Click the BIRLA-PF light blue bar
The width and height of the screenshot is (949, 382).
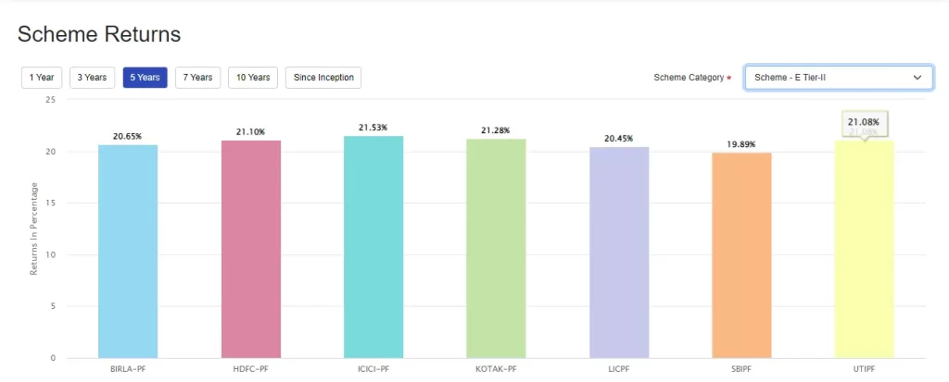coord(128,251)
